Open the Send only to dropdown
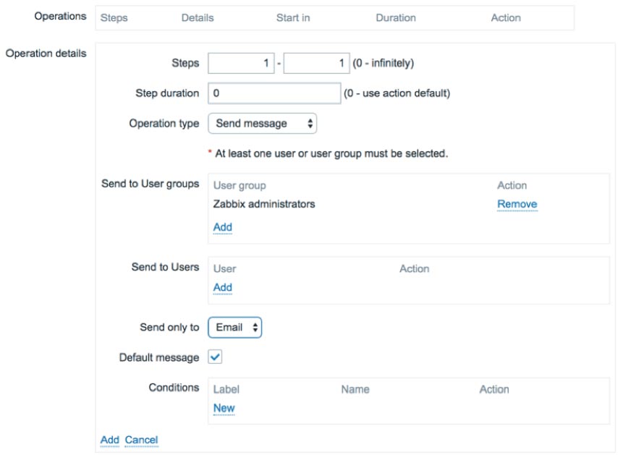This screenshot has width=618, height=455. tap(235, 328)
